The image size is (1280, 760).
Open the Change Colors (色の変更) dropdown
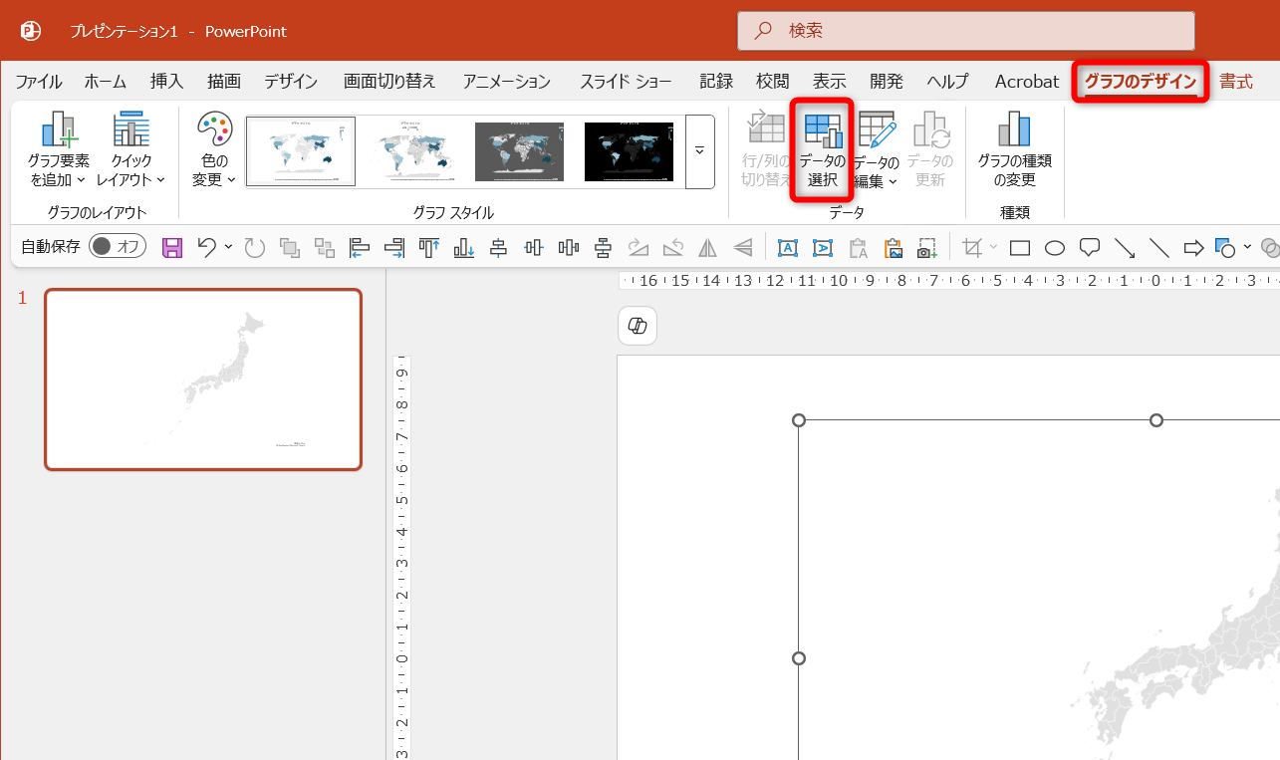point(213,150)
